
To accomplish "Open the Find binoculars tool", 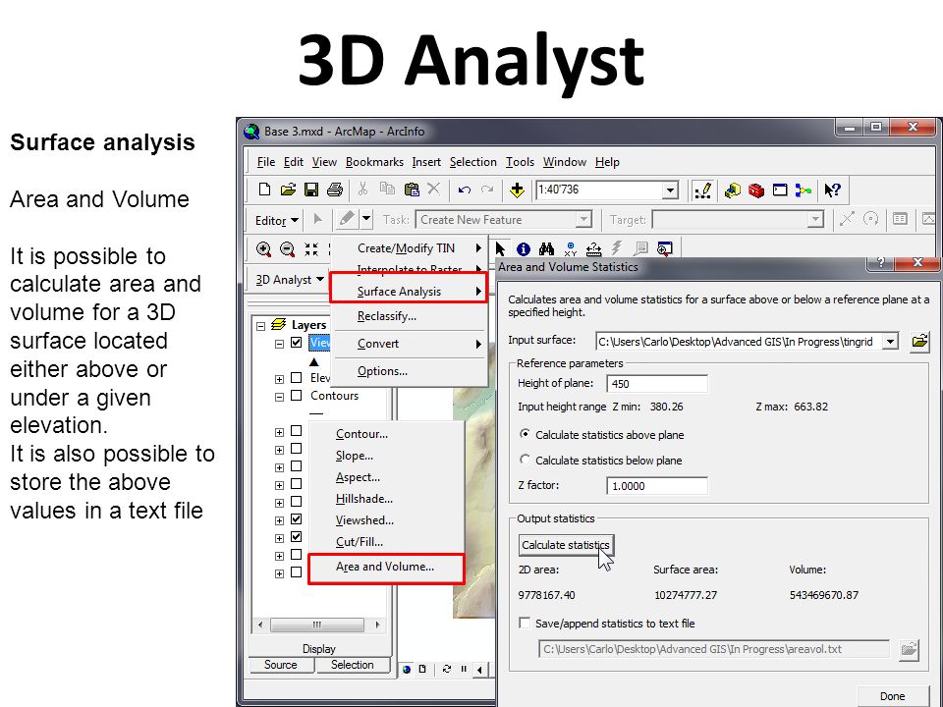I will (x=546, y=248).
